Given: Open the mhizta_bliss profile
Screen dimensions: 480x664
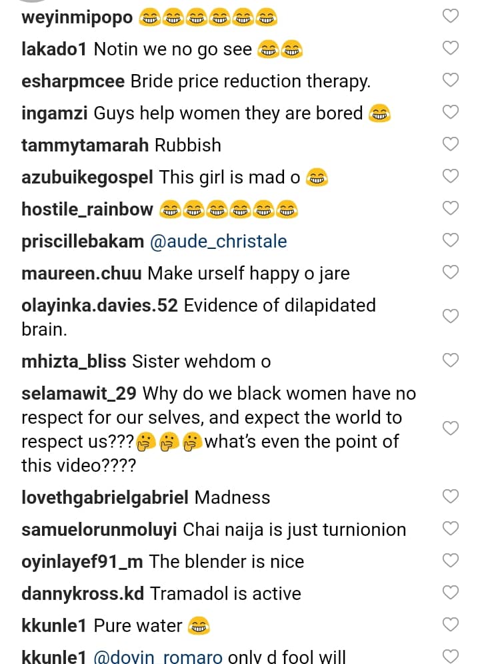Looking at the screenshot, I should (x=73, y=361).
